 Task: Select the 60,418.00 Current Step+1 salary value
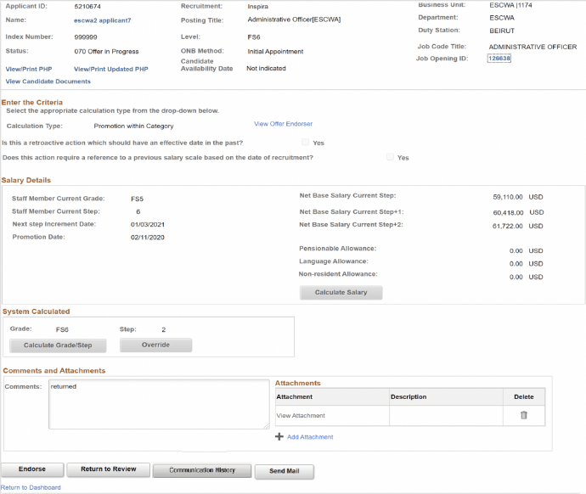(508, 212)
